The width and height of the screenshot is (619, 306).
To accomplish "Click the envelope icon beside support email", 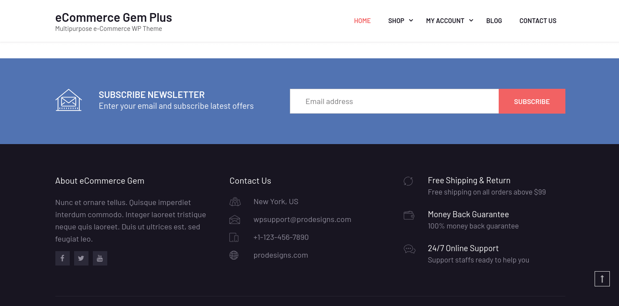I will 235,219.
